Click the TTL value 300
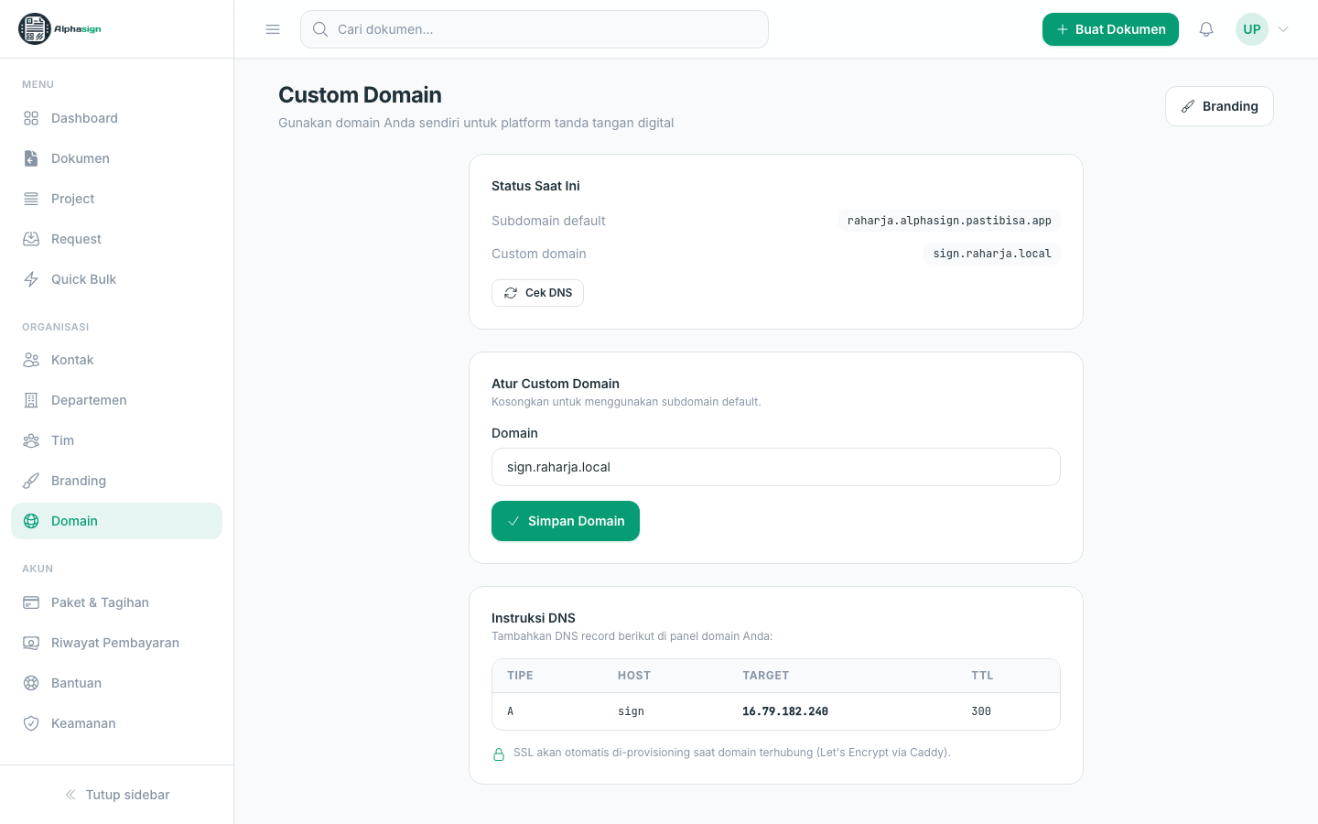This screenshot has width=1318, height=824. click(981, 711)
